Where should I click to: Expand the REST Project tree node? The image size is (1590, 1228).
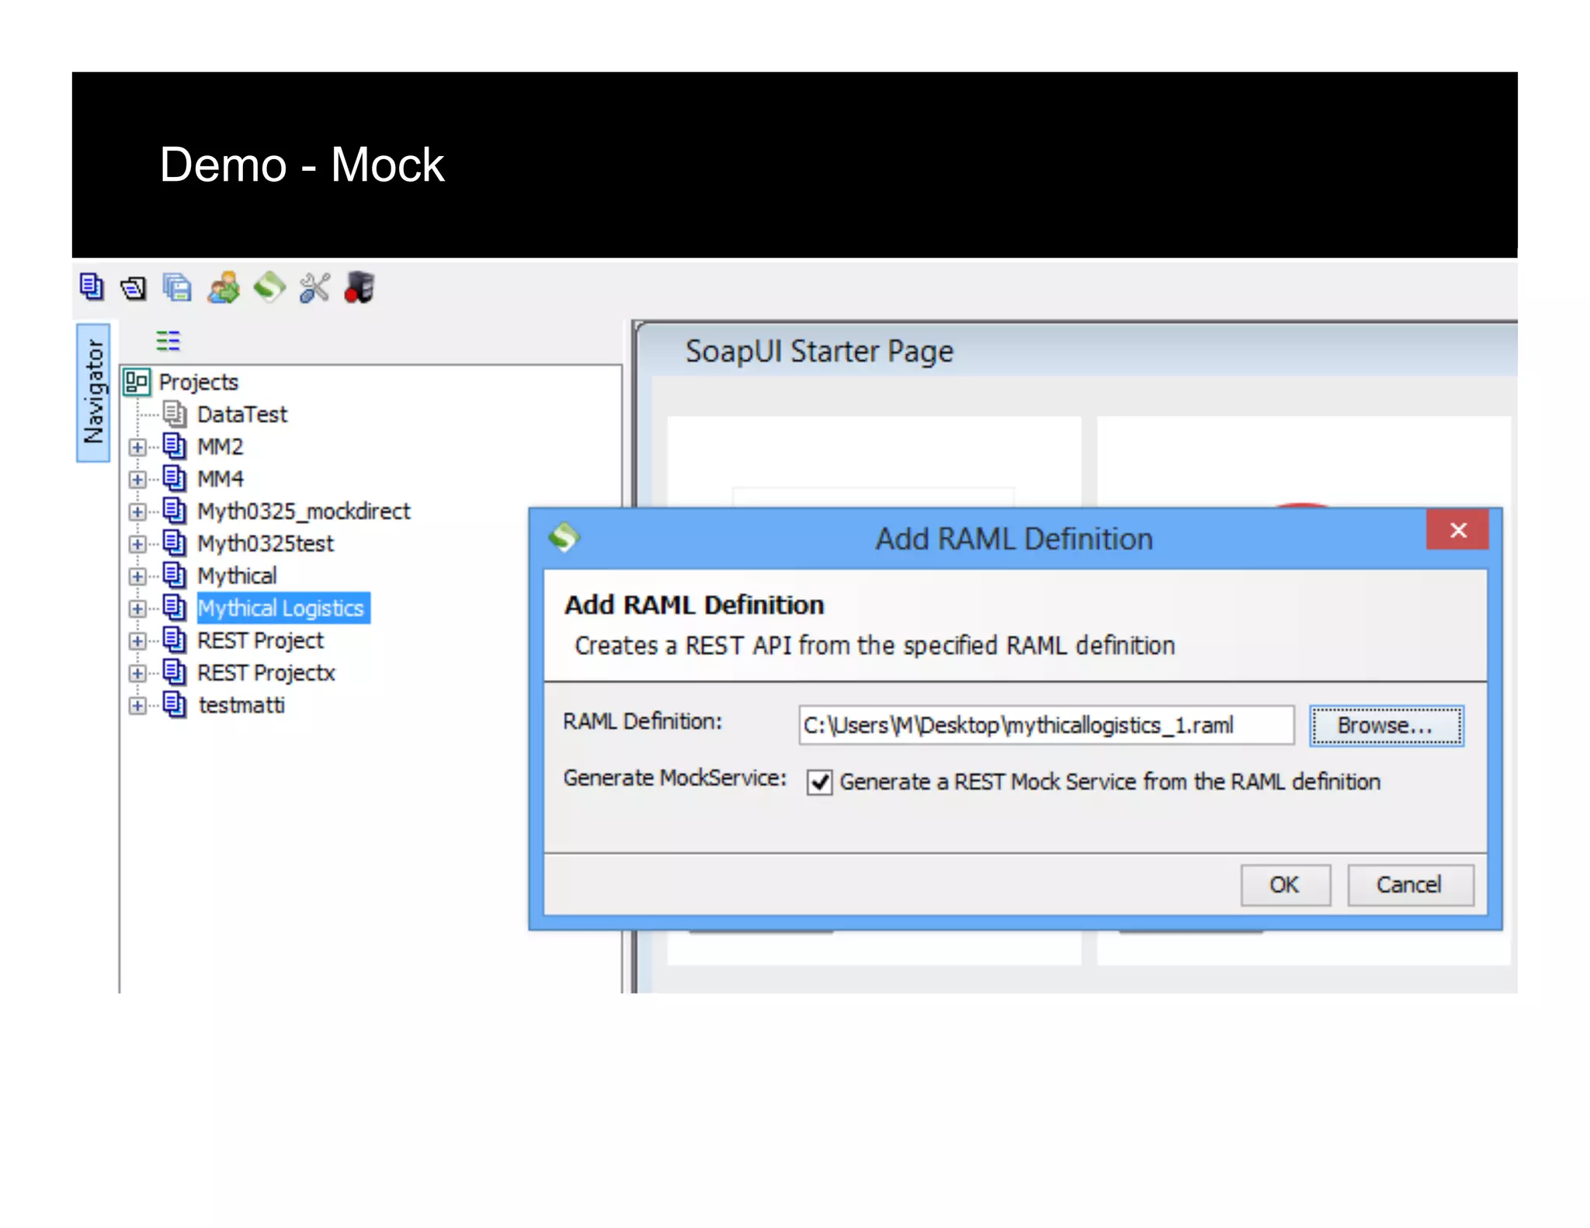[137, 641]
